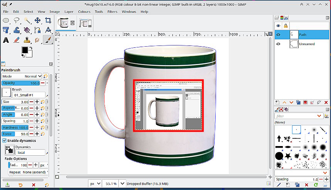Select the Move tool
This screenshot has height=190, width=331.
[x=37, y=20]
